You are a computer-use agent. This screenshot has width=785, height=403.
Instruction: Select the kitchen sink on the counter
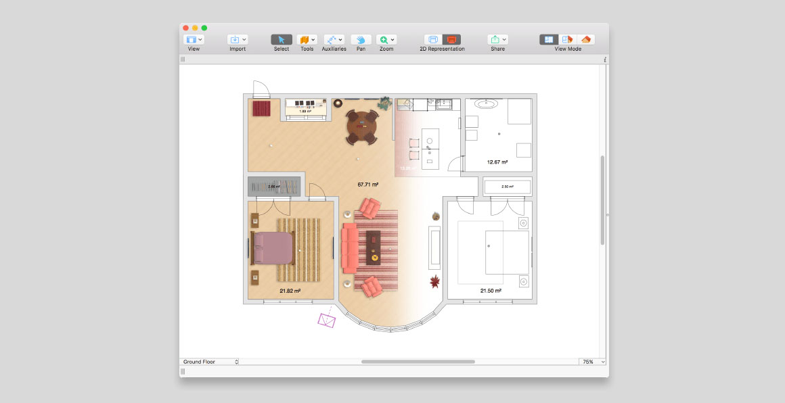click(443, 105)
